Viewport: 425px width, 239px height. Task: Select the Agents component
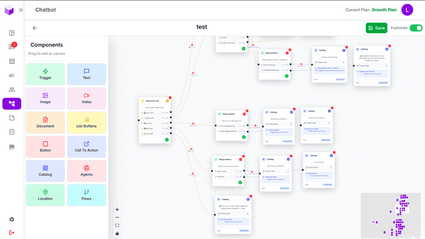tap(86, 171)
